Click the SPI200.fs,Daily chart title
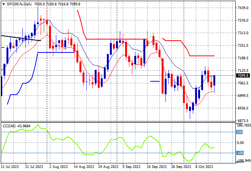251x171 pixels. click(x=19, y=4)
